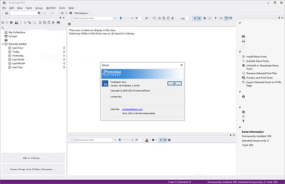Close the About dialog
Image resolution: width=285 pixels, height=184 pixels.
point(181,65)
